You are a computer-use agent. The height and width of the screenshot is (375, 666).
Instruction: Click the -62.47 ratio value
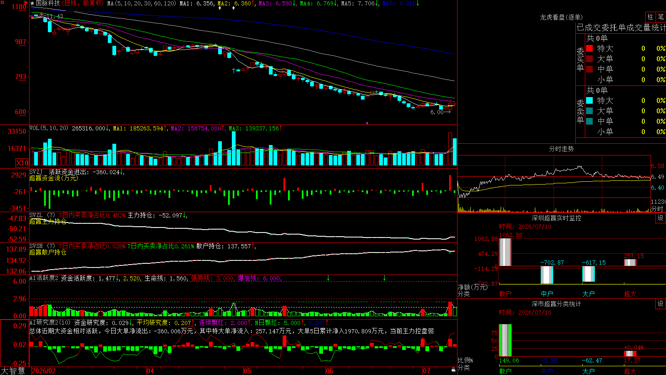coord(592,360)
